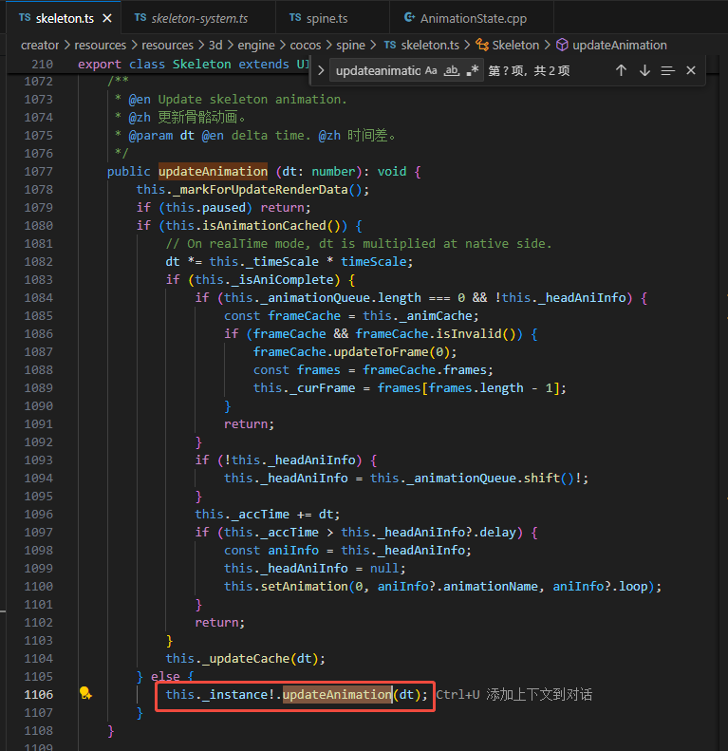Viewport: 728px width, 751px height.
Task: Expand the replace field in find widget
Action: click(321, 70)
